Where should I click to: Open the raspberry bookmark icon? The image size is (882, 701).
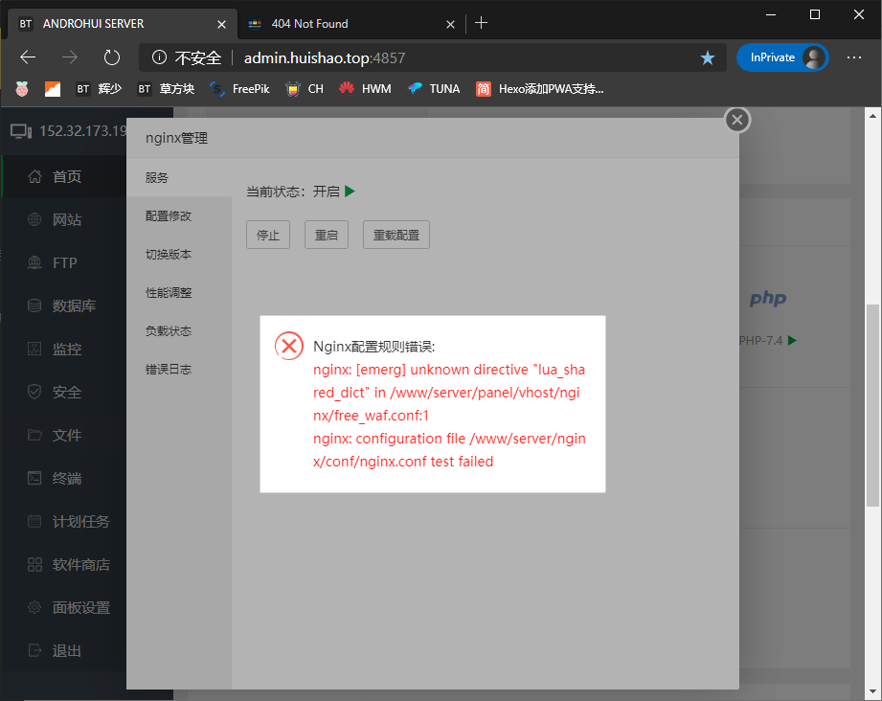22,89
